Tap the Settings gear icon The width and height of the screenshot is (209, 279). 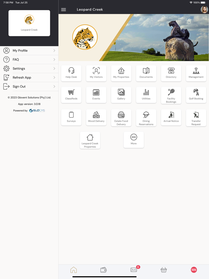click(7, 69)
